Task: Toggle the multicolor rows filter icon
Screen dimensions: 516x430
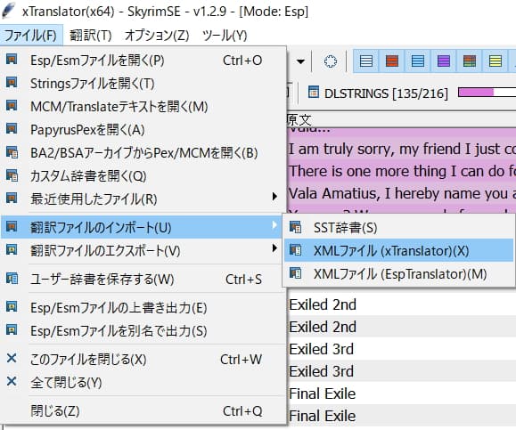Action: click(x=470, y=61)
